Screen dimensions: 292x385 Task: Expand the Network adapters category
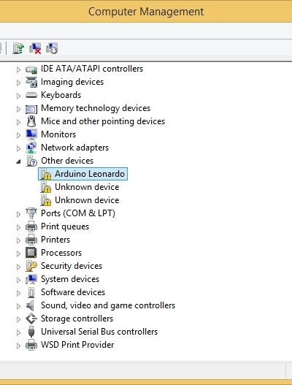click(19, 148)
